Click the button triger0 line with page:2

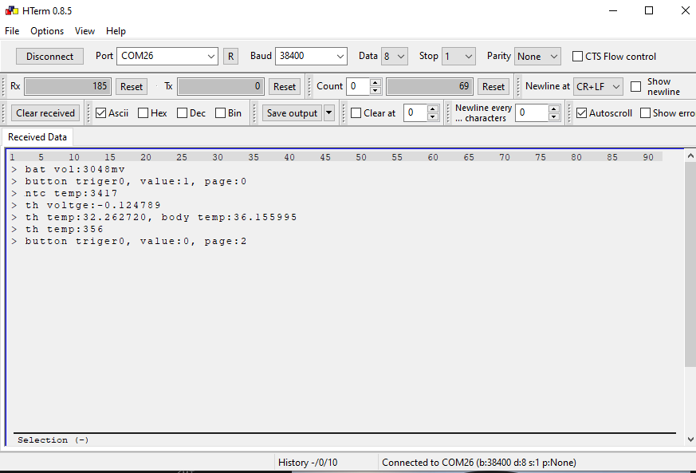136,241
